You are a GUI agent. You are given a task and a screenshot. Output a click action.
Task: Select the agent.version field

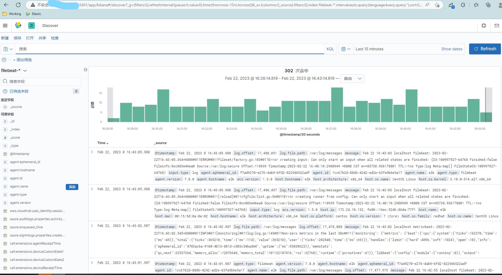[x=20, y=203]
